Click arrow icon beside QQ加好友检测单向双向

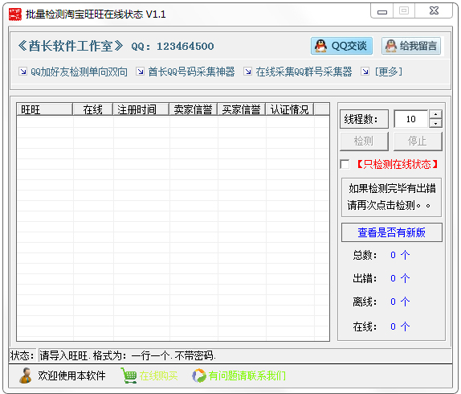tap(22, 72)
